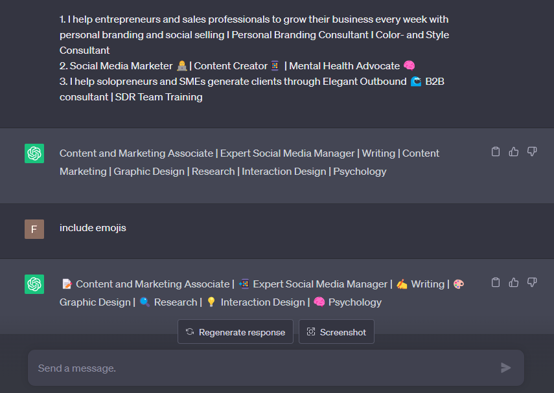Click the brain emoji before Psychology
554x393 pixels.
pos(319,302)
